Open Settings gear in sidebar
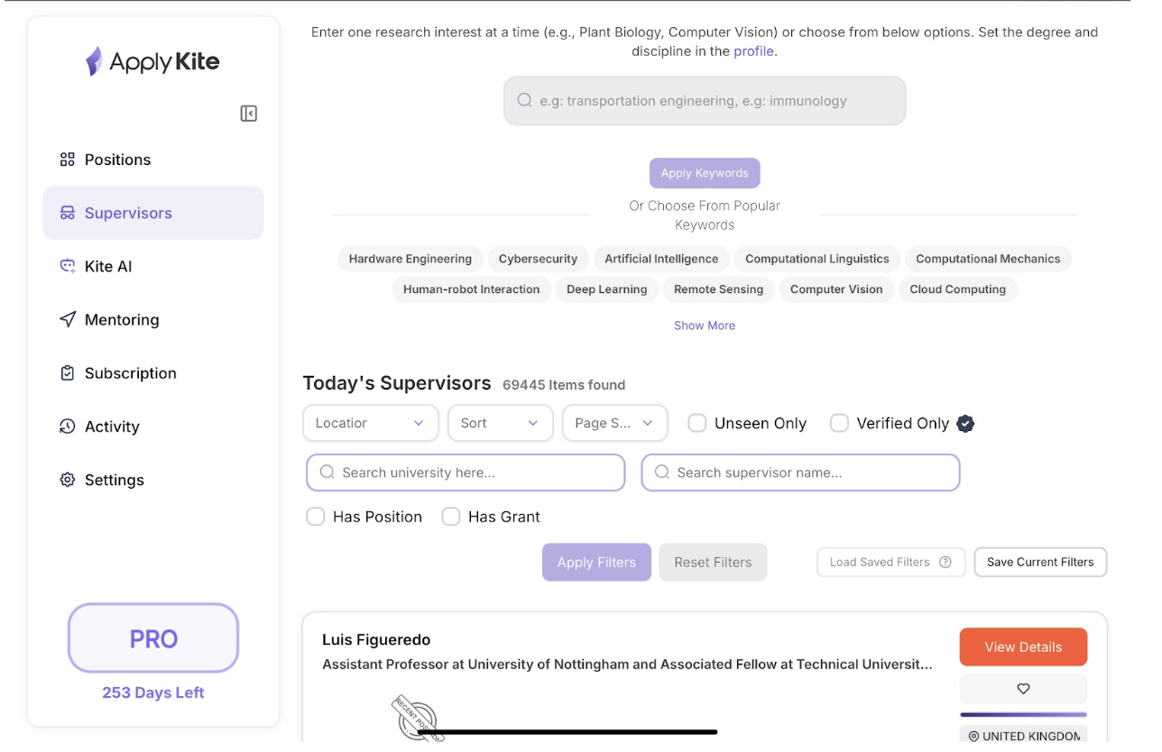Screen dimensions: 1162x752 [114, 480]
